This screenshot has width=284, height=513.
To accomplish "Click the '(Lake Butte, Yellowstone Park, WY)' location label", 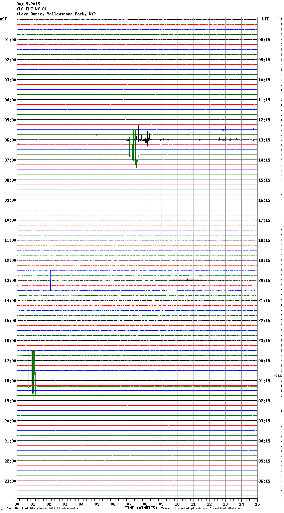I will [x=56, y=14].
